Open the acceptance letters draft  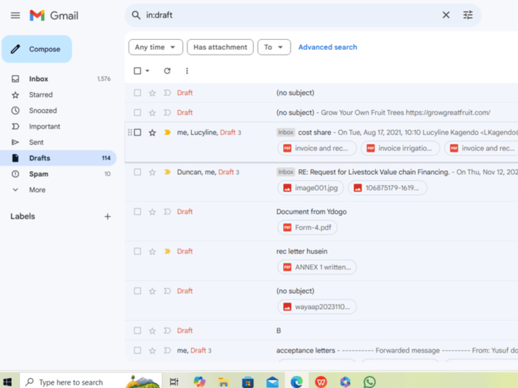pos(321,351)
